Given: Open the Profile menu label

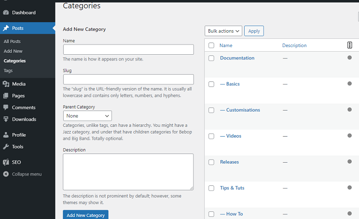Looking at the screenshot, I should pos(19,135).
